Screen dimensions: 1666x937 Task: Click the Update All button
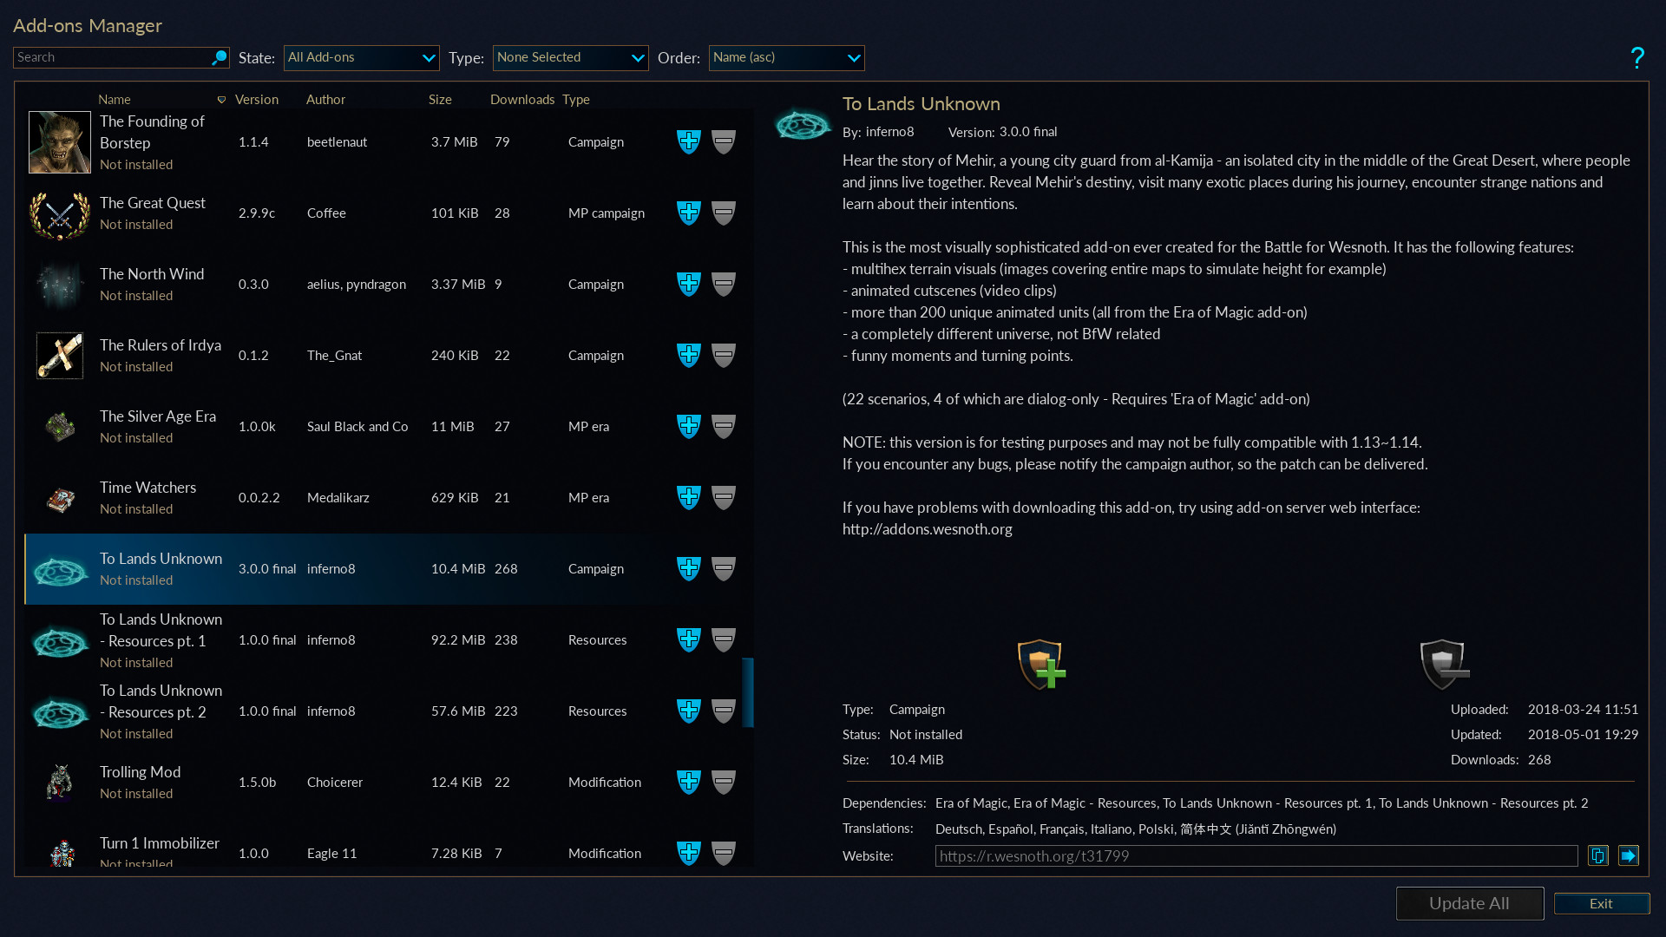[1471, 902]
